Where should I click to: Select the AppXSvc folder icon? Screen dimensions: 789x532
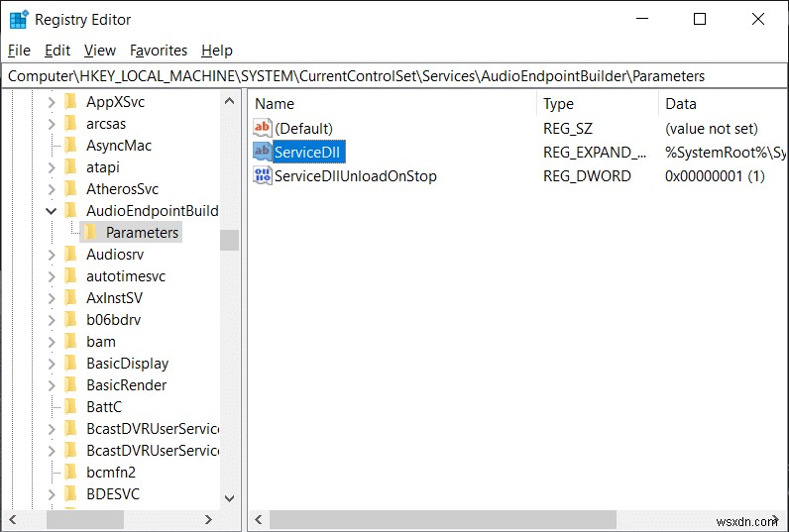[71, 102]
